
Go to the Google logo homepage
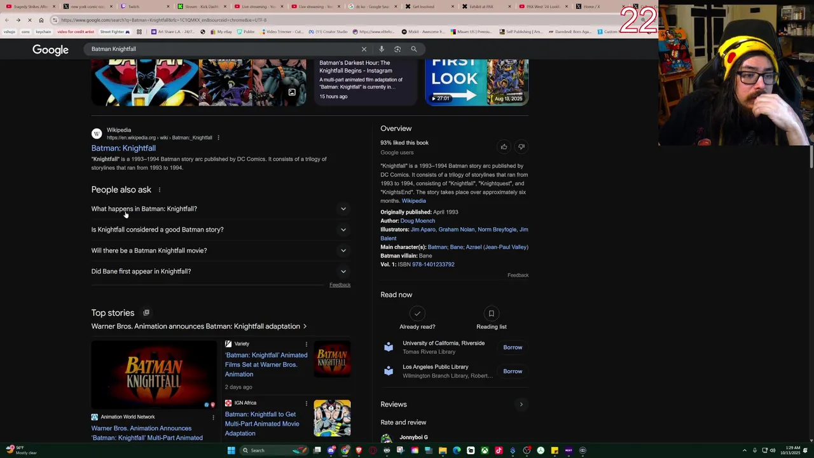pyautogui.click(x=51, y=50)
